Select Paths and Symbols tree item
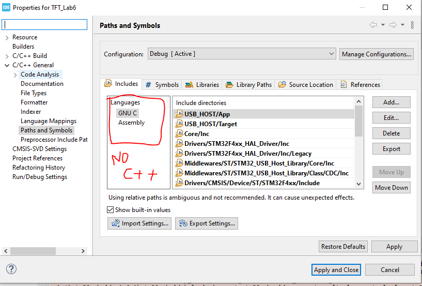This screenshot has width=422, height=286. (x=46, y=130)
